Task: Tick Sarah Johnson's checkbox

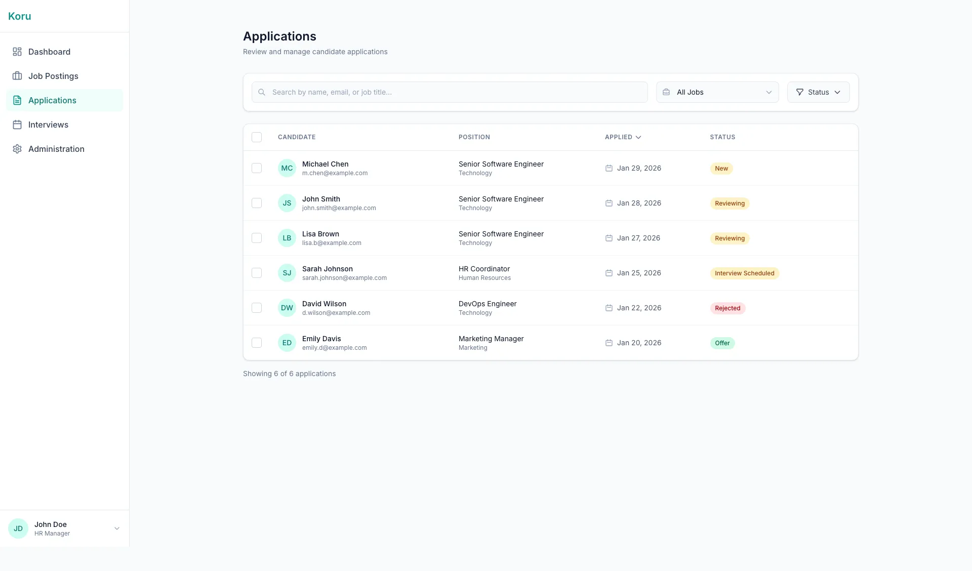Action: (257, 273)
